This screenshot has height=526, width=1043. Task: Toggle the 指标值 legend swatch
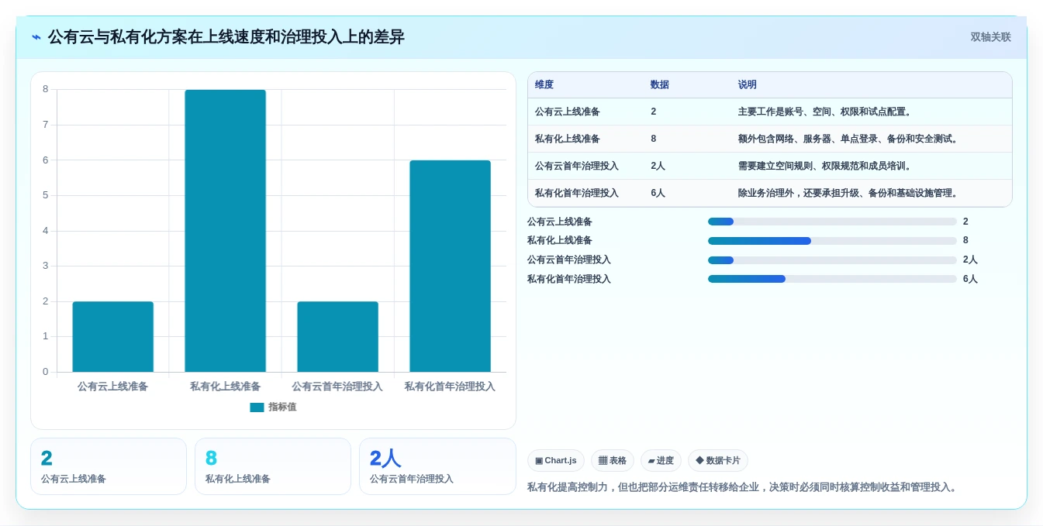(x=257, y=407)
